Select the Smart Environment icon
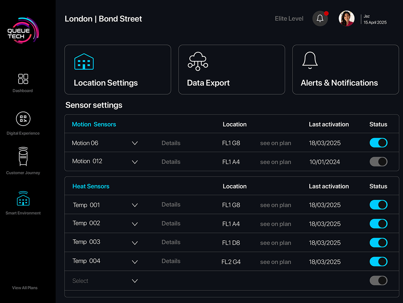This screenshot has width=403, height=303. [x=23, y=198]
